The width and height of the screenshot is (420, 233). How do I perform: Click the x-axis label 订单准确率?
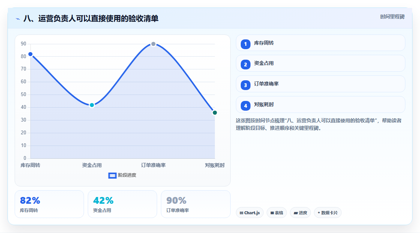pyautogui.click(x=153, y=165)
